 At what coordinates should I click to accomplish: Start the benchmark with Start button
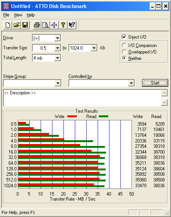click(155, 83)
